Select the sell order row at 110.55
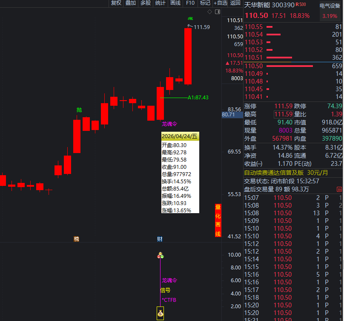Viewport: 344px width, 321px height. click(x=293, y=27)
